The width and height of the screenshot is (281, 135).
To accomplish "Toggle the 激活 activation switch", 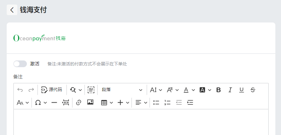I will click(x=20, y=64).
